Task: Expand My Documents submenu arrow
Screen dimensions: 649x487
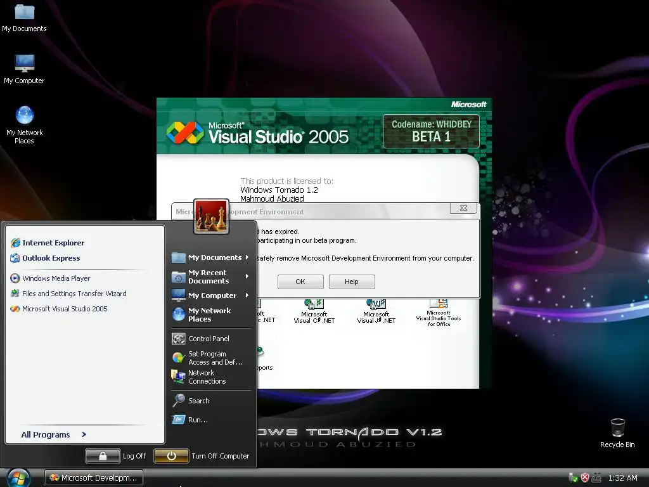Action: pos(247,257)
